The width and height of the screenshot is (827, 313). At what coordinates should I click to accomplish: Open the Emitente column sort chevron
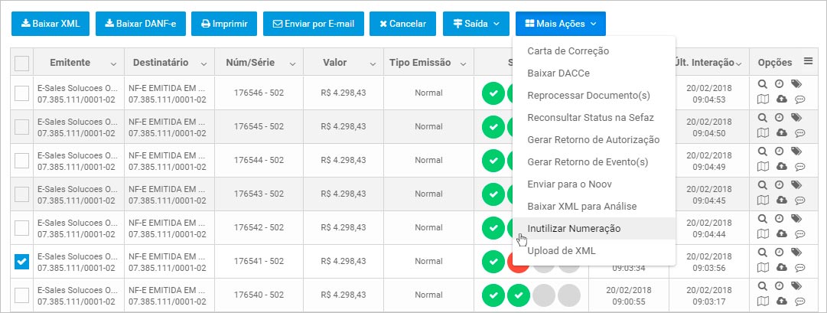[113, 64]
